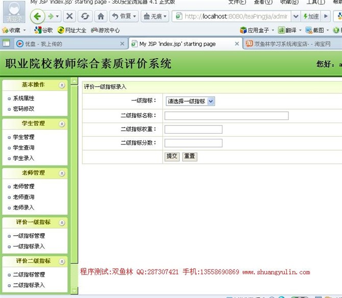342x298 pixels.
Task: Collapse the 评价一级指标 sidebar section
Action: click(x=62, y=223)
